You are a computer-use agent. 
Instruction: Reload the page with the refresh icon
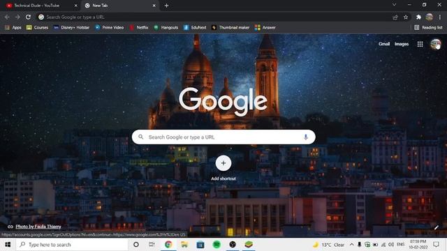tap(28, 17)
